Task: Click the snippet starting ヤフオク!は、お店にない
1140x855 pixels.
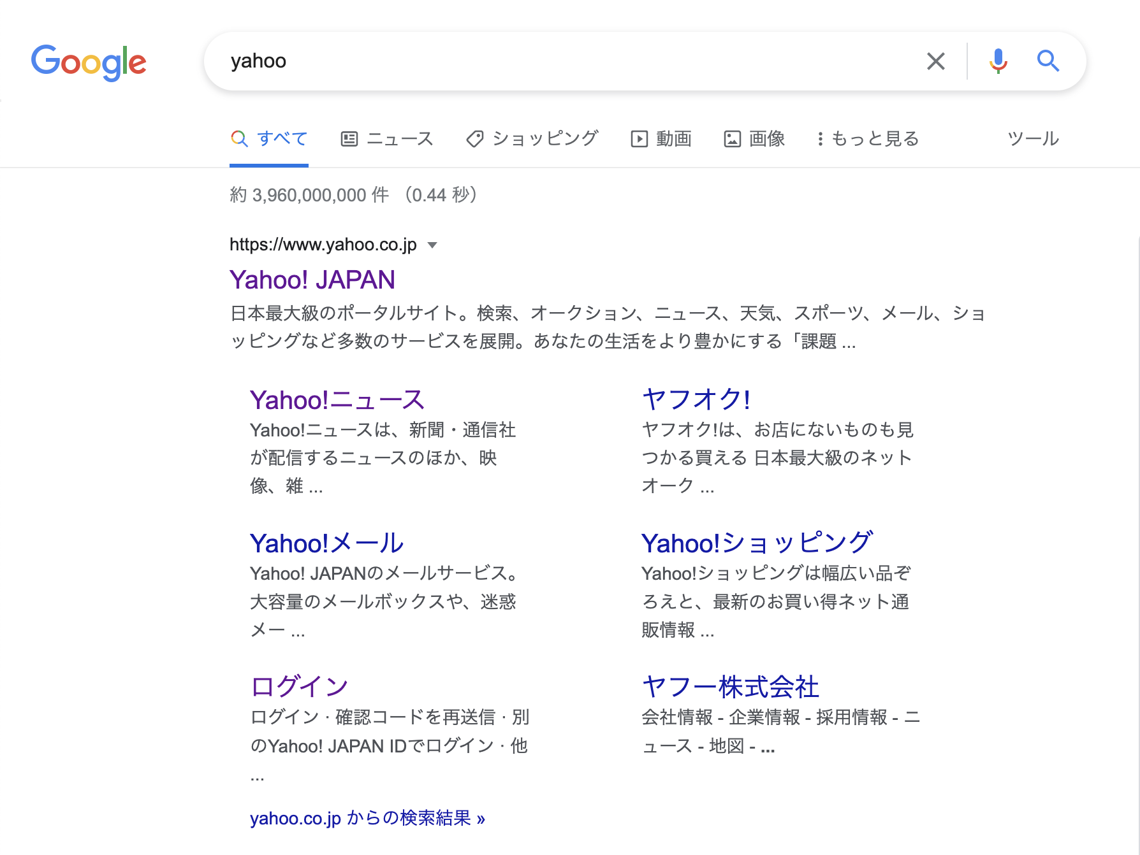Action: [778, 458]
